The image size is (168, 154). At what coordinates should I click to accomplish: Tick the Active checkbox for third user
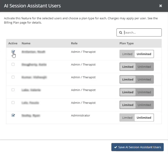point(13,77)
